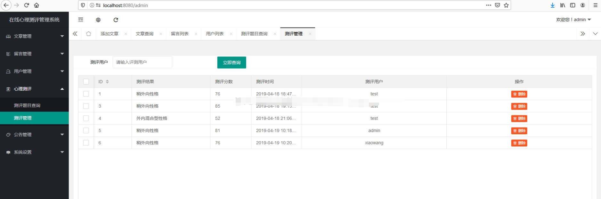Open the home tab house icon

click(x=89, y=34)
